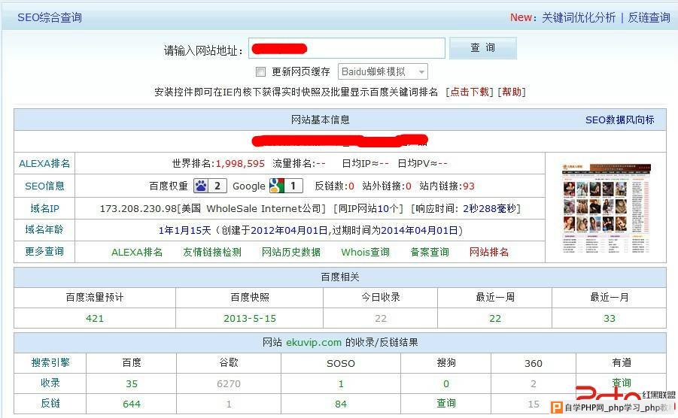Click the SOSO 收录 count 1
Screen dimensions: 678x418
pyautogui.click(x=341, y=383)
